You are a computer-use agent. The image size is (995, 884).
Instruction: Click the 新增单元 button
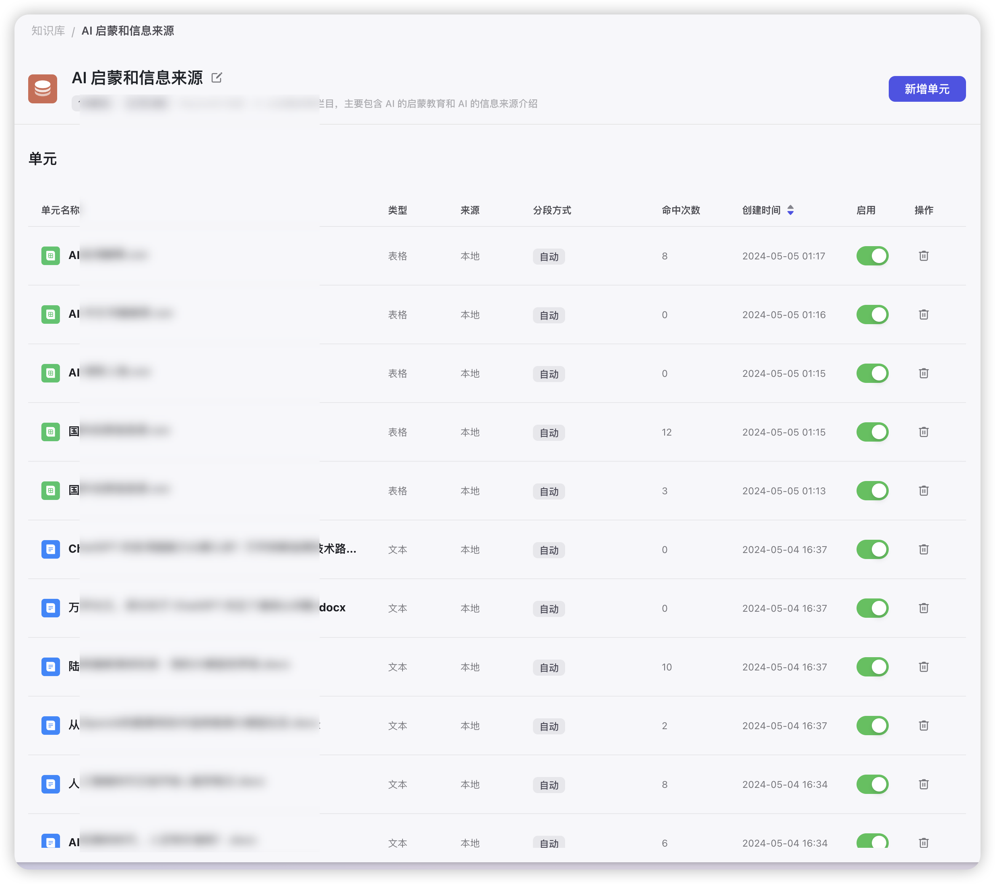pos(926,89)
